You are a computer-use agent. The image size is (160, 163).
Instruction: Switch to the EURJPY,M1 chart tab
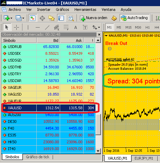coord(144,158)
